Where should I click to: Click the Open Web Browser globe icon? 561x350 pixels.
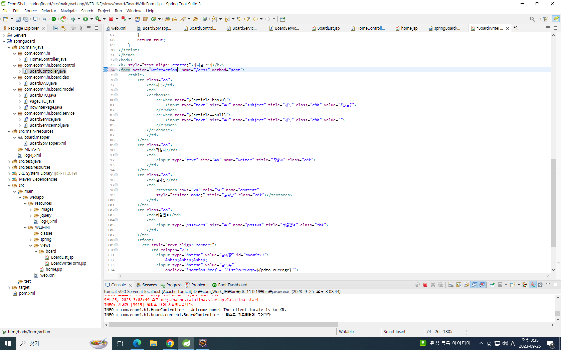tap(205, 19)
